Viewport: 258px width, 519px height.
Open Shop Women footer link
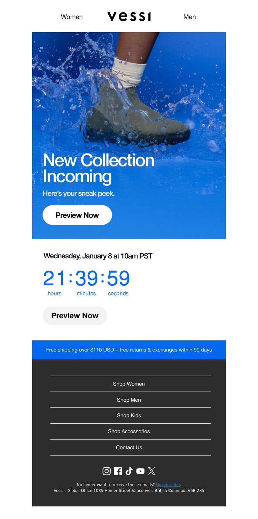129,384
